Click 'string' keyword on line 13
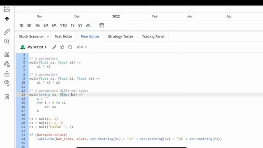 pyautogui.click(x=44, y=95)
